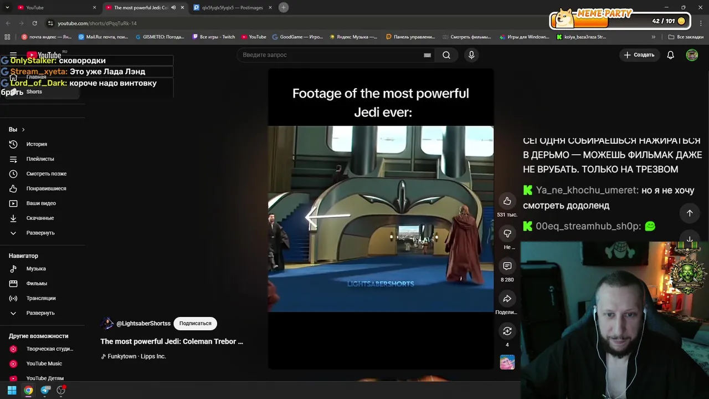
Task: Open the Mail.Ru bookmark
Action: point(103,37)
